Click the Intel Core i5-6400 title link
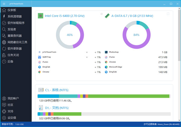Screen dimensions: 181x127 pyautogui.click(x=65, y=16)
